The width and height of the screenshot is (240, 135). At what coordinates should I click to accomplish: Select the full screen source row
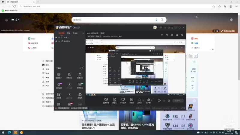(69, 37)
